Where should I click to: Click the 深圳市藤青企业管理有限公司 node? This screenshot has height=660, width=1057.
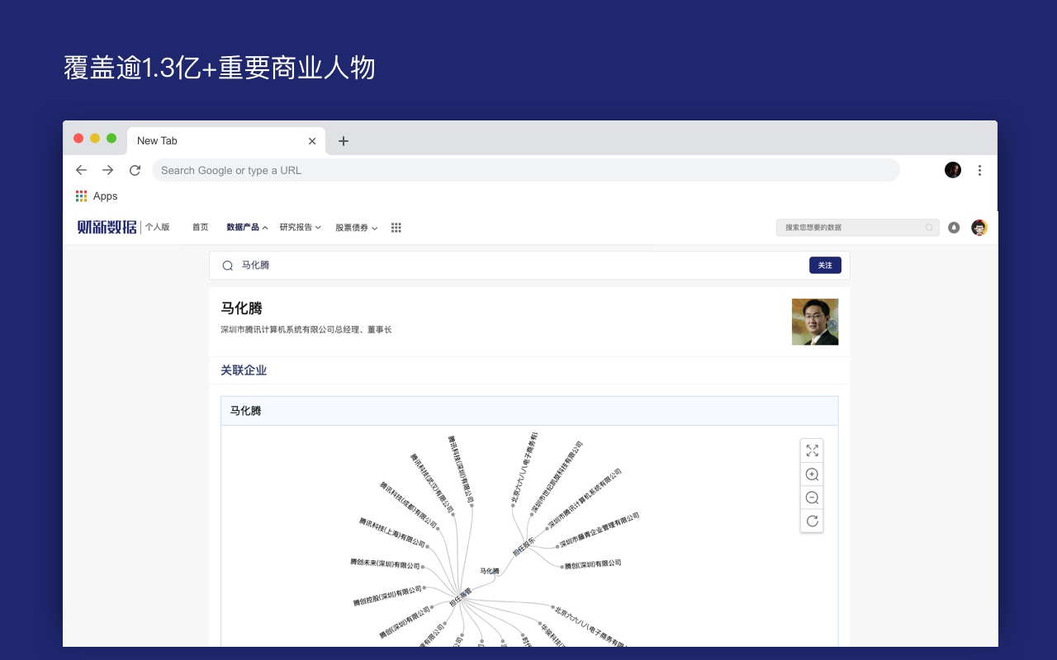point(600,530)
